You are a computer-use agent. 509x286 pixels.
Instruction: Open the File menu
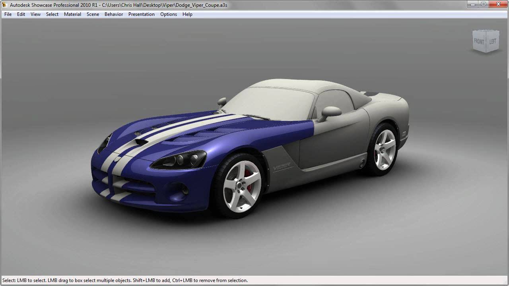pyautogui.click(x=8, y=14)
